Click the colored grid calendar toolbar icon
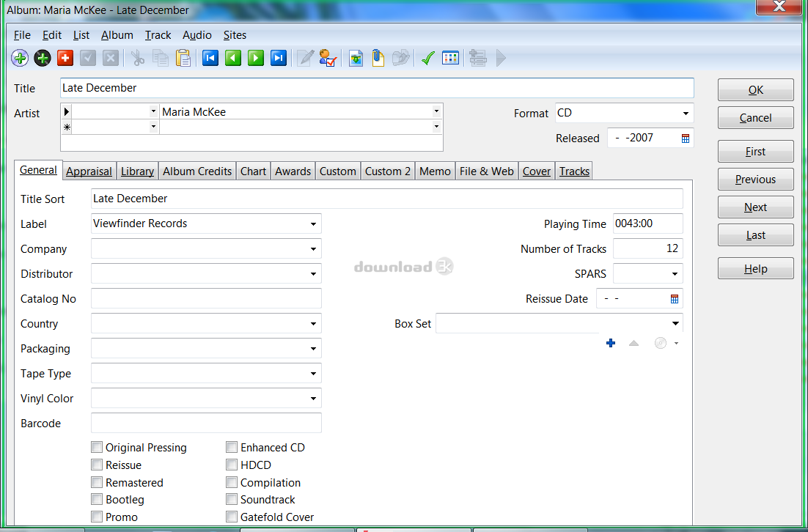Screen dimensions: 808x532 [450, 58]
